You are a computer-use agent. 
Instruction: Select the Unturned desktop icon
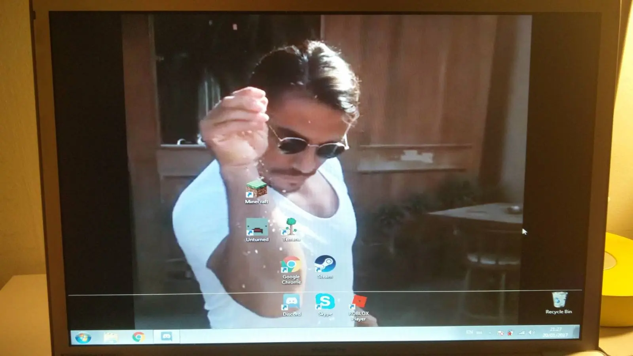pyautogui.click(x=257, y=229)
